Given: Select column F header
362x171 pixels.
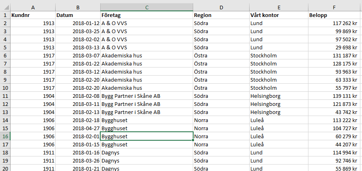Looking at the screenshot, I should (335, 7).
